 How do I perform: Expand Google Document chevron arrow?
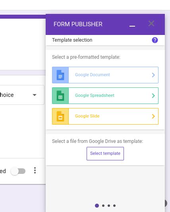[x=153, y=75]
